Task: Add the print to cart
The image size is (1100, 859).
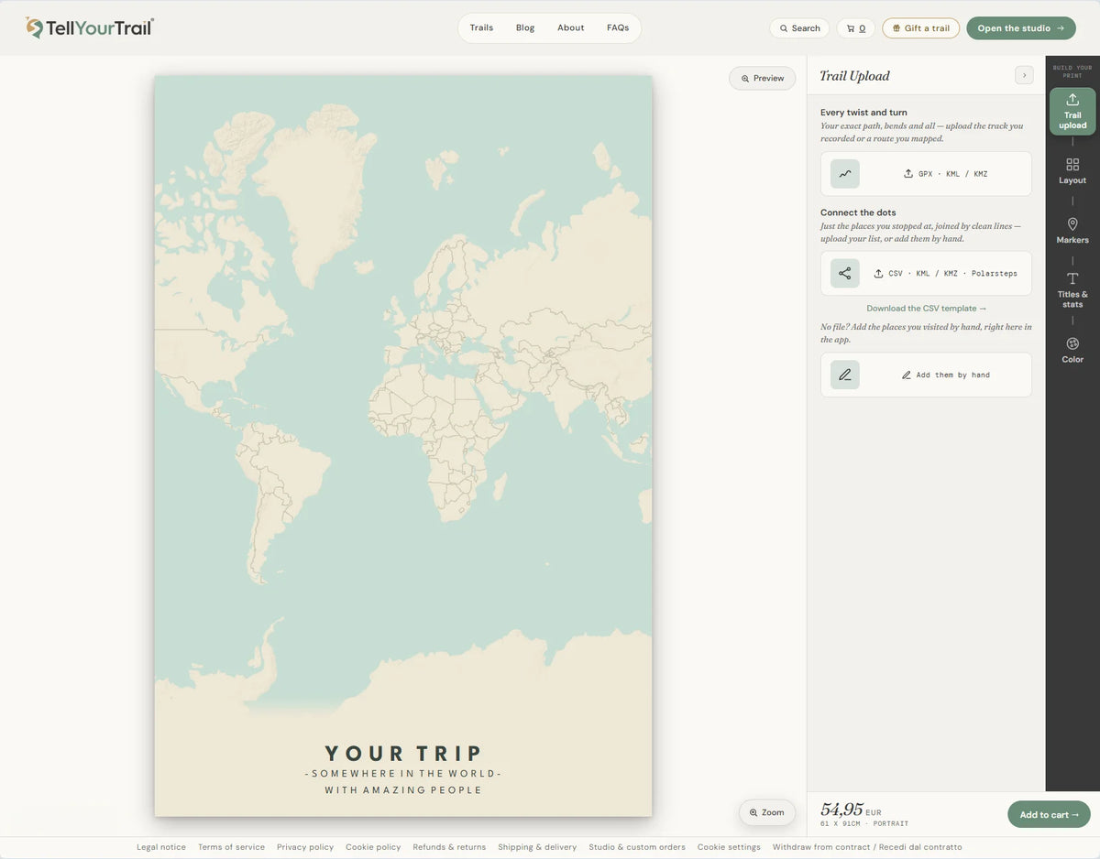Action: coord(1049,815)
